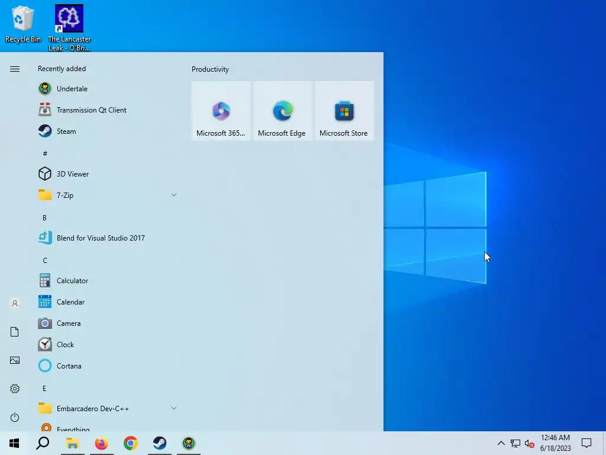This screenshot has width=606, height=455.
Task: Select the Recycle Bin desktop icon
Action: [23, 24]
